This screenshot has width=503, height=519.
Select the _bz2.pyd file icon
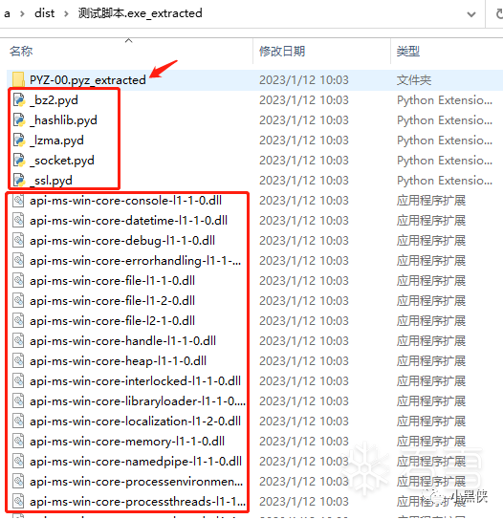[x=18, y=100]
